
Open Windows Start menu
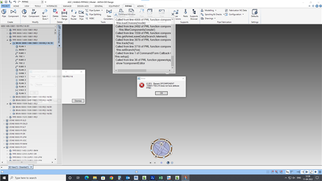pos(4,177)
